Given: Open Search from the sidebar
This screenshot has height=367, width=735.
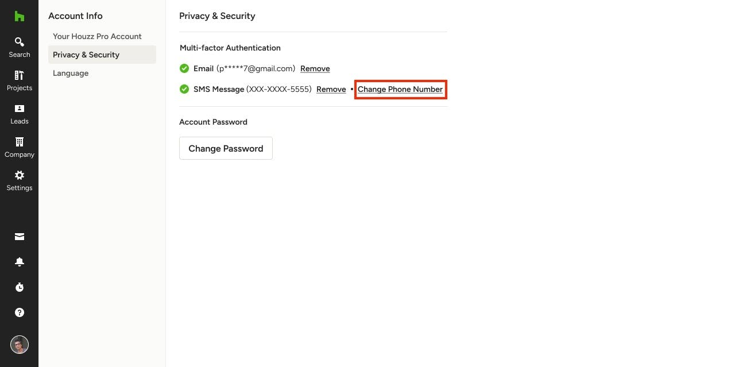Looking at the screenshot, I should pyautogui.click(x=19, y=47).
